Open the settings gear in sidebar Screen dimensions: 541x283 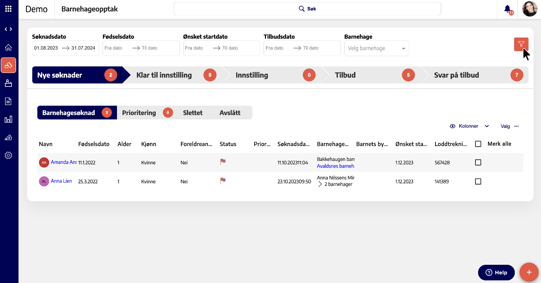click(8, 155)
